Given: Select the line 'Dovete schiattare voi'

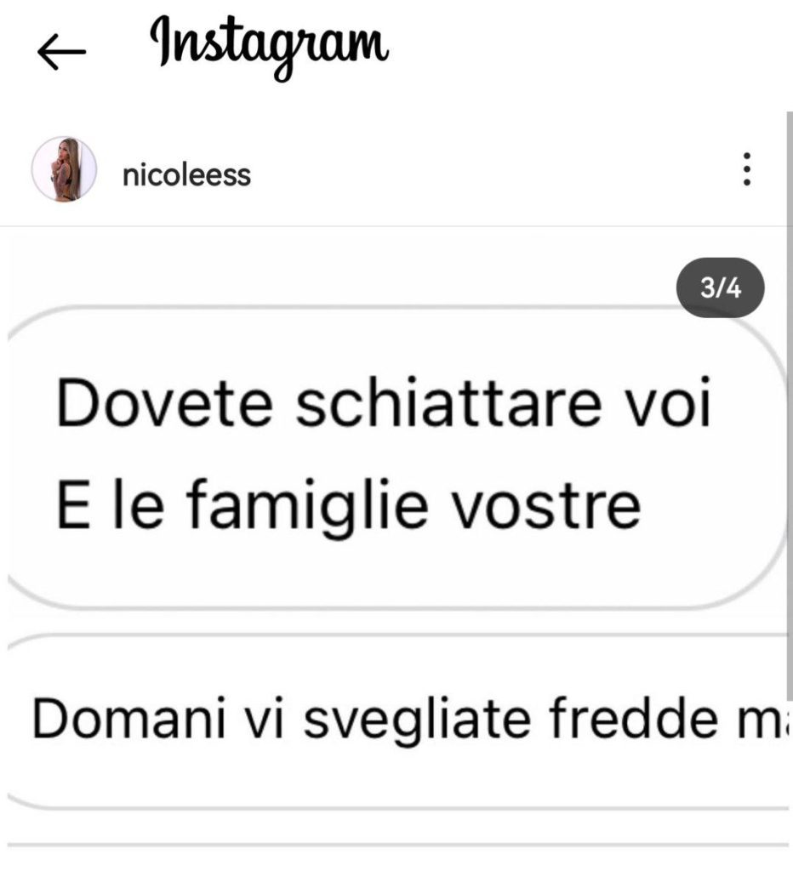Looking at the screenshot, I should click(384, 402).
